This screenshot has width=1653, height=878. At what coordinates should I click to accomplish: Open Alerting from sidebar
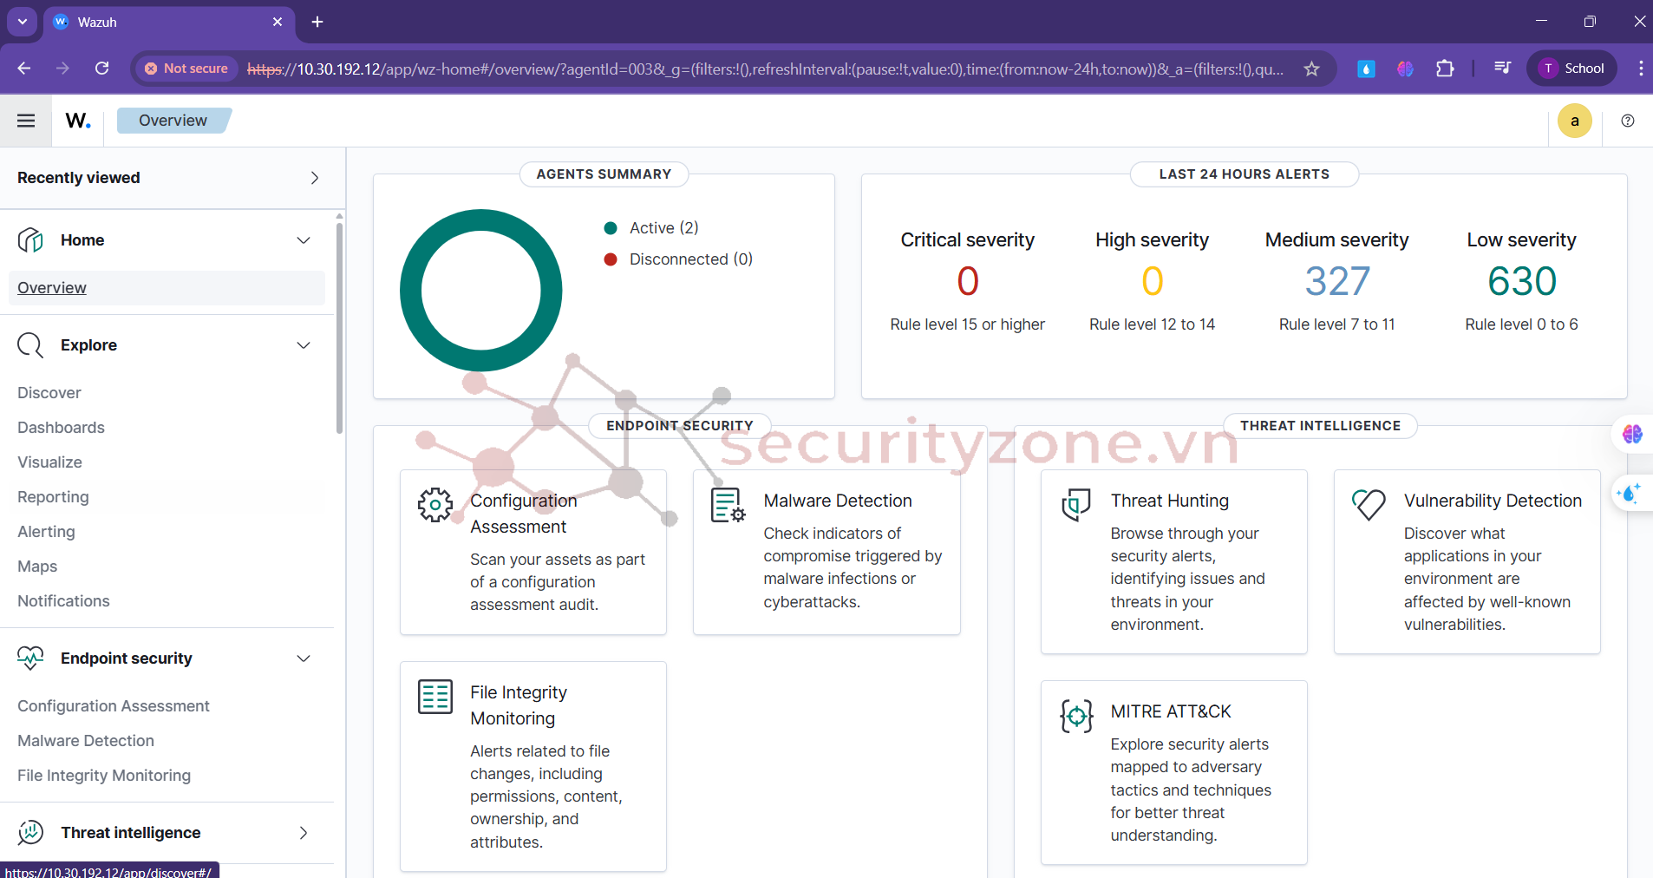click(x=46, y=532)
